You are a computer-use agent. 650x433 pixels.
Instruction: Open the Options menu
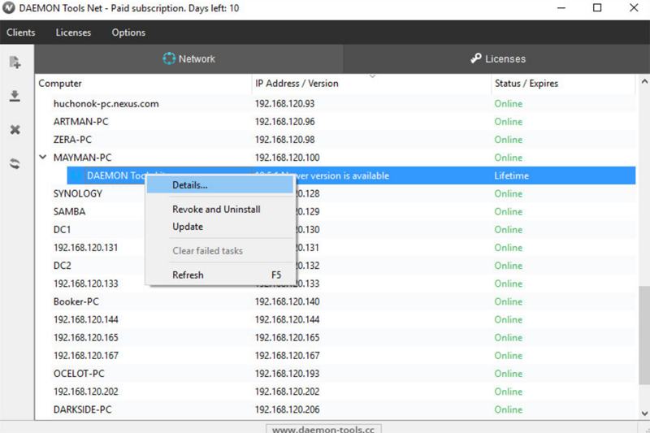click(128, 32)
